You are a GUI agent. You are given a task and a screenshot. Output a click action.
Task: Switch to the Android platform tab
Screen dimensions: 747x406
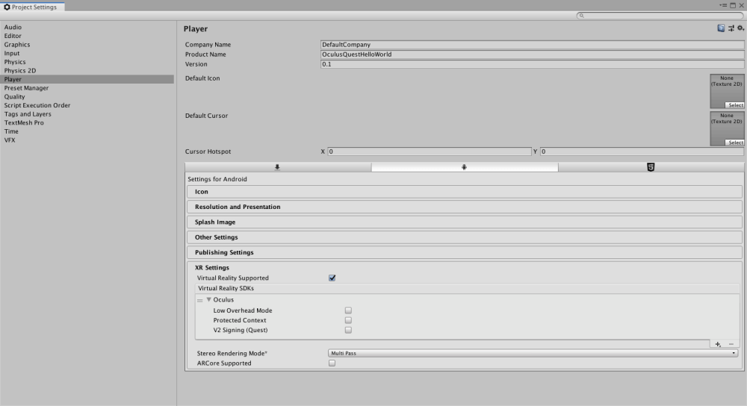coord(464,167)
